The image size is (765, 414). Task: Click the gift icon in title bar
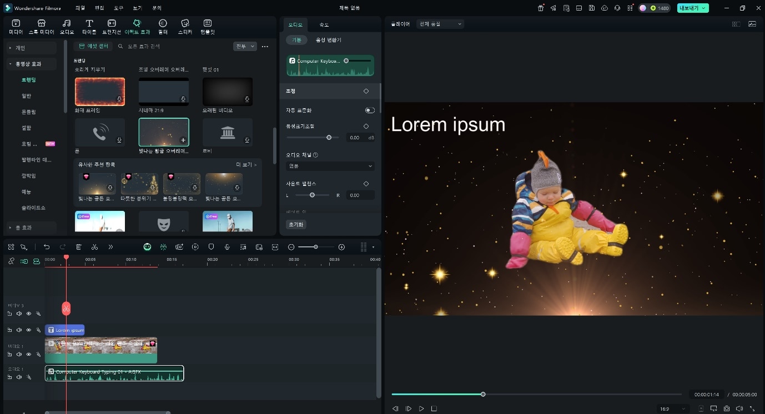pyautogui.click(x=541, y=8)
